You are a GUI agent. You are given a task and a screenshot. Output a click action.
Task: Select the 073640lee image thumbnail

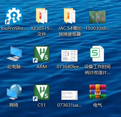click(x=69, y=56)
